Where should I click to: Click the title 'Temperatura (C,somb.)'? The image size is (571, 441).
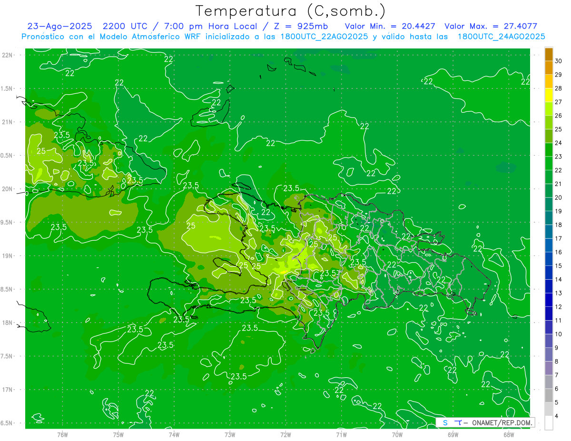click(290, 10)
